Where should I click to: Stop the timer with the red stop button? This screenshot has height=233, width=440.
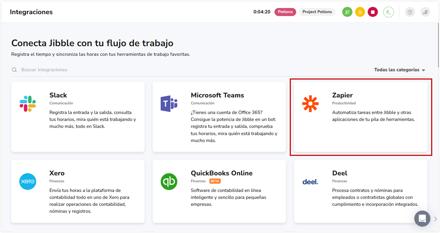pos(373,12)
